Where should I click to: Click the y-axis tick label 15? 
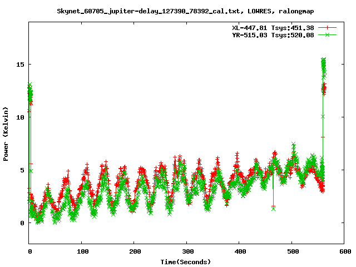[20, 65]
